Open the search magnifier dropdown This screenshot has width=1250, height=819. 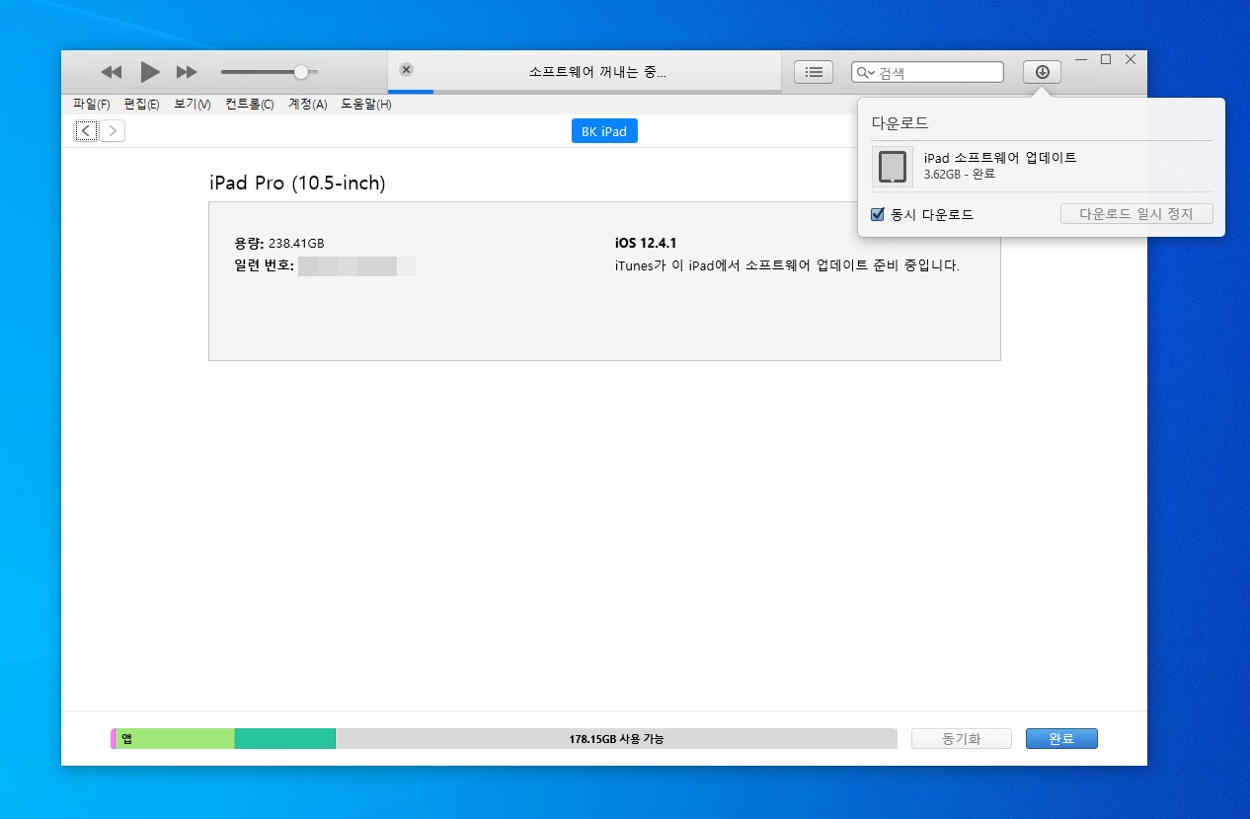(865, 72)
